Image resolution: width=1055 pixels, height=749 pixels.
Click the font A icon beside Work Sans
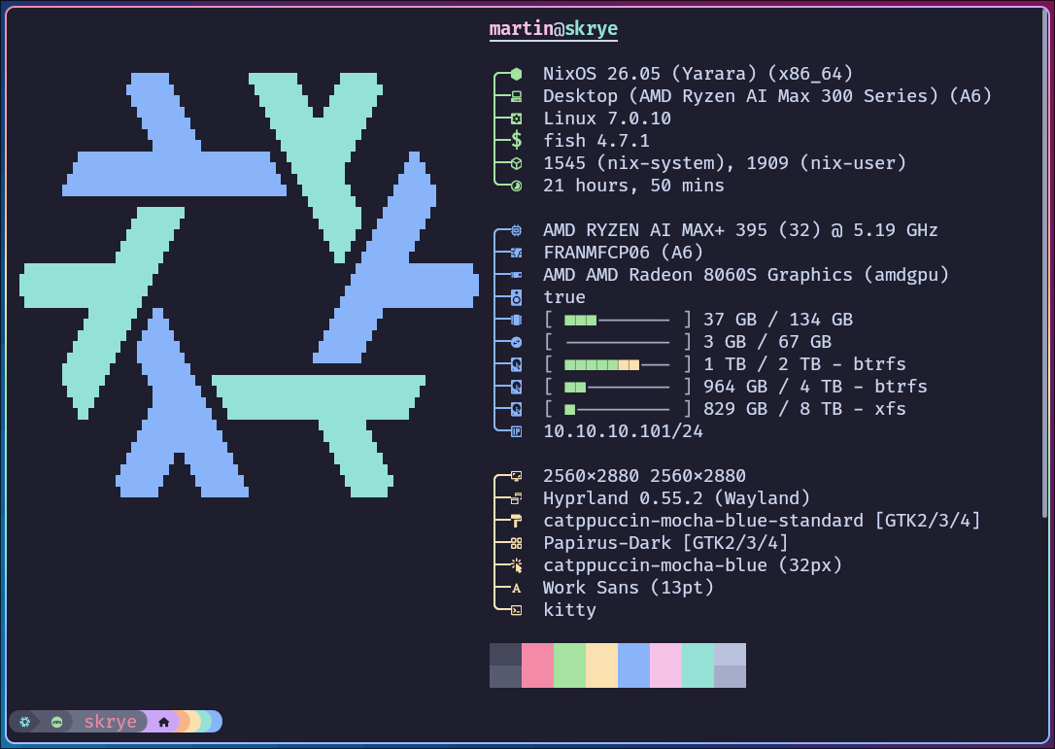(x=516, y=588)
